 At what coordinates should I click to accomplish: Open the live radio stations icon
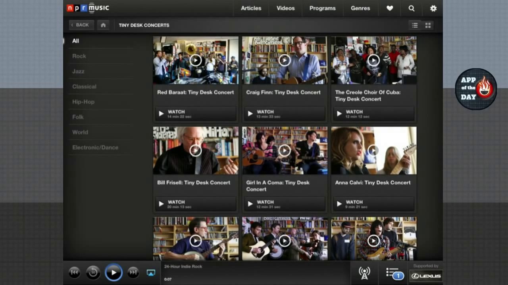[364, 273]
